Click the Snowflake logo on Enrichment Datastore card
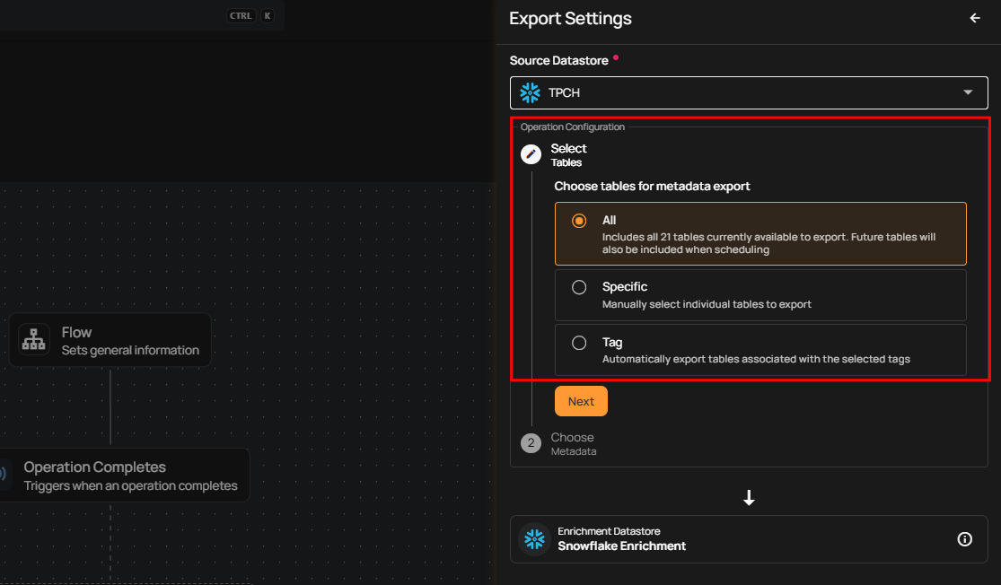1001x585 pixels. (535, 539)
